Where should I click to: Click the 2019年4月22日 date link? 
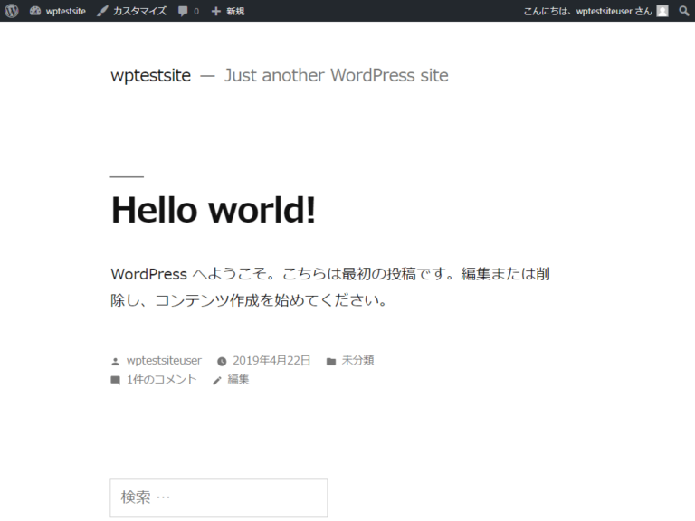[271, 360]
